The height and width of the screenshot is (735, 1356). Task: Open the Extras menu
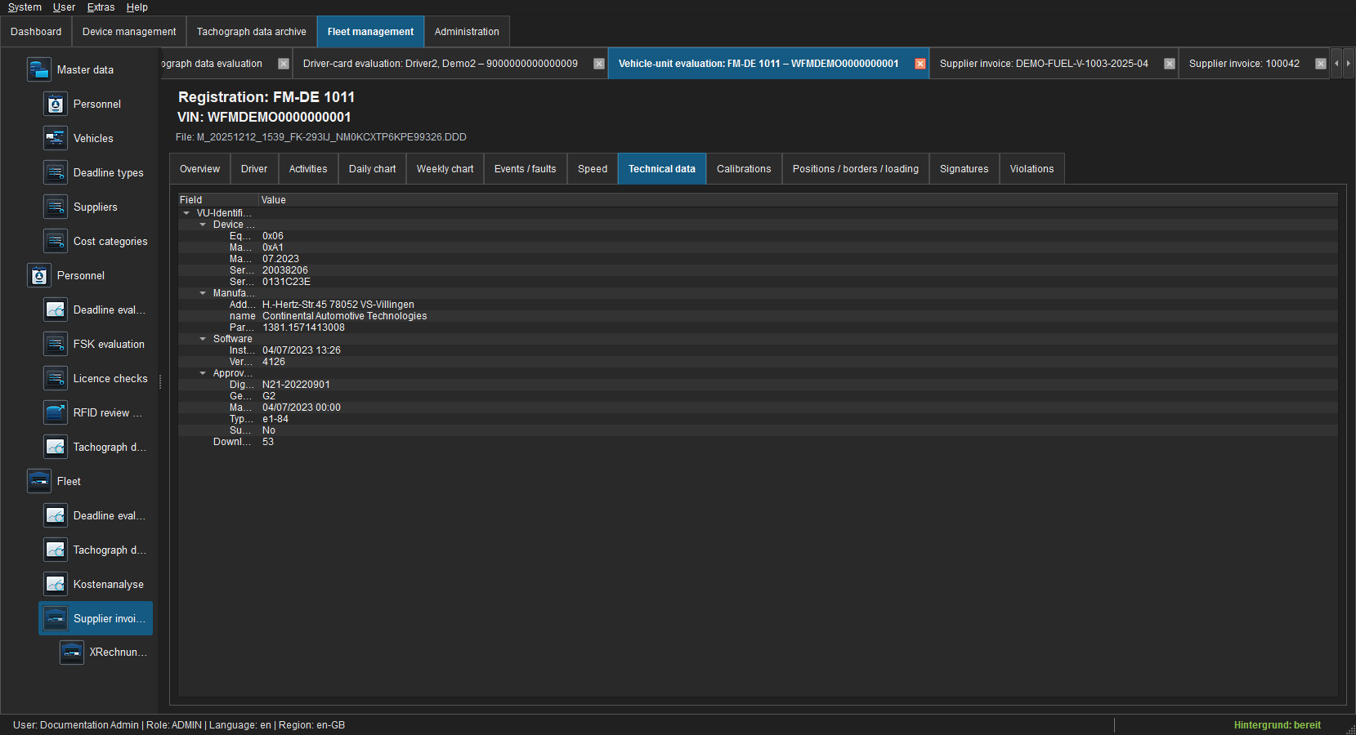[101, 7]
